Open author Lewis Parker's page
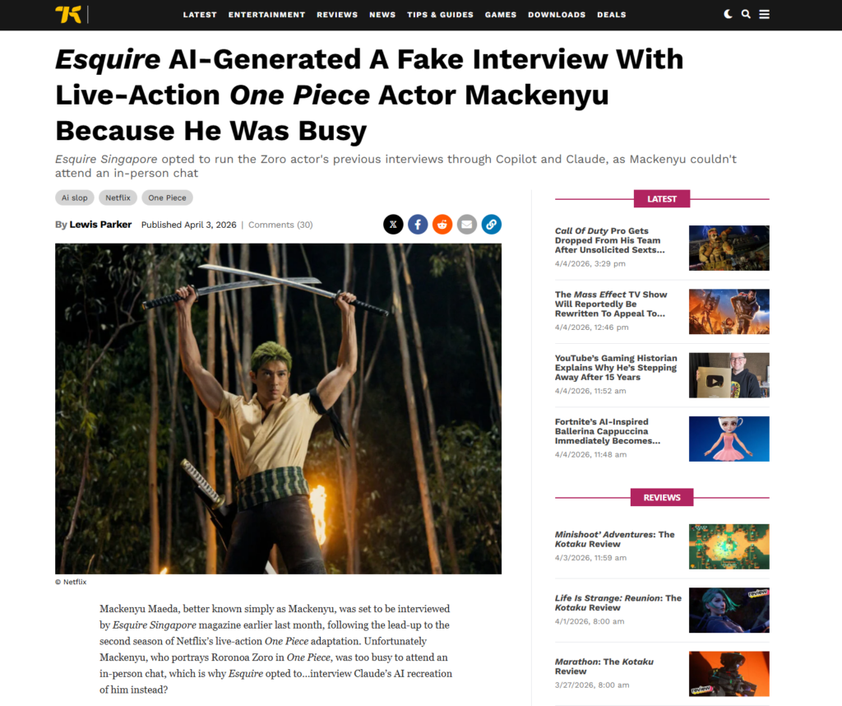The width and height of the screenshot is (842, 706). 100,225
